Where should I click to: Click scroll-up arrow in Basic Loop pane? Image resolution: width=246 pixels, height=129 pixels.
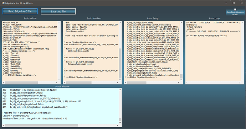pyautogui.click(x=242, y=23)
